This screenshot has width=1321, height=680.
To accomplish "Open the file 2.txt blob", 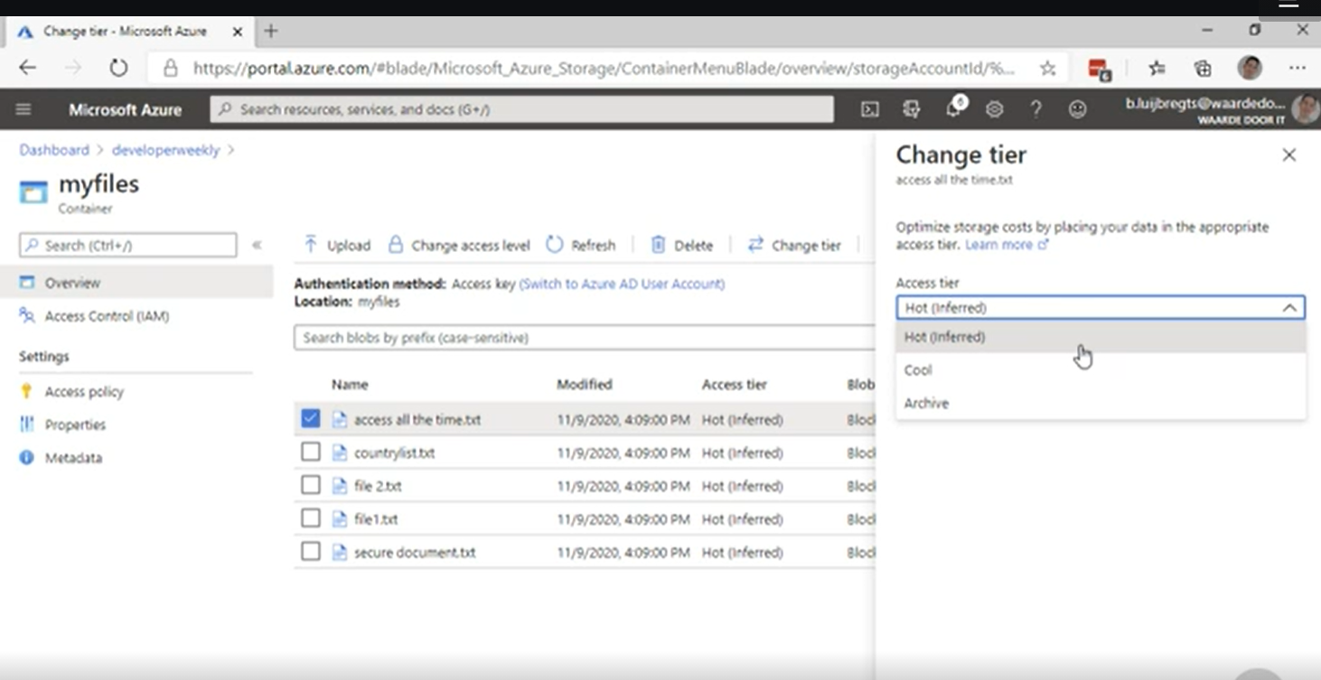I will (378, 486).
